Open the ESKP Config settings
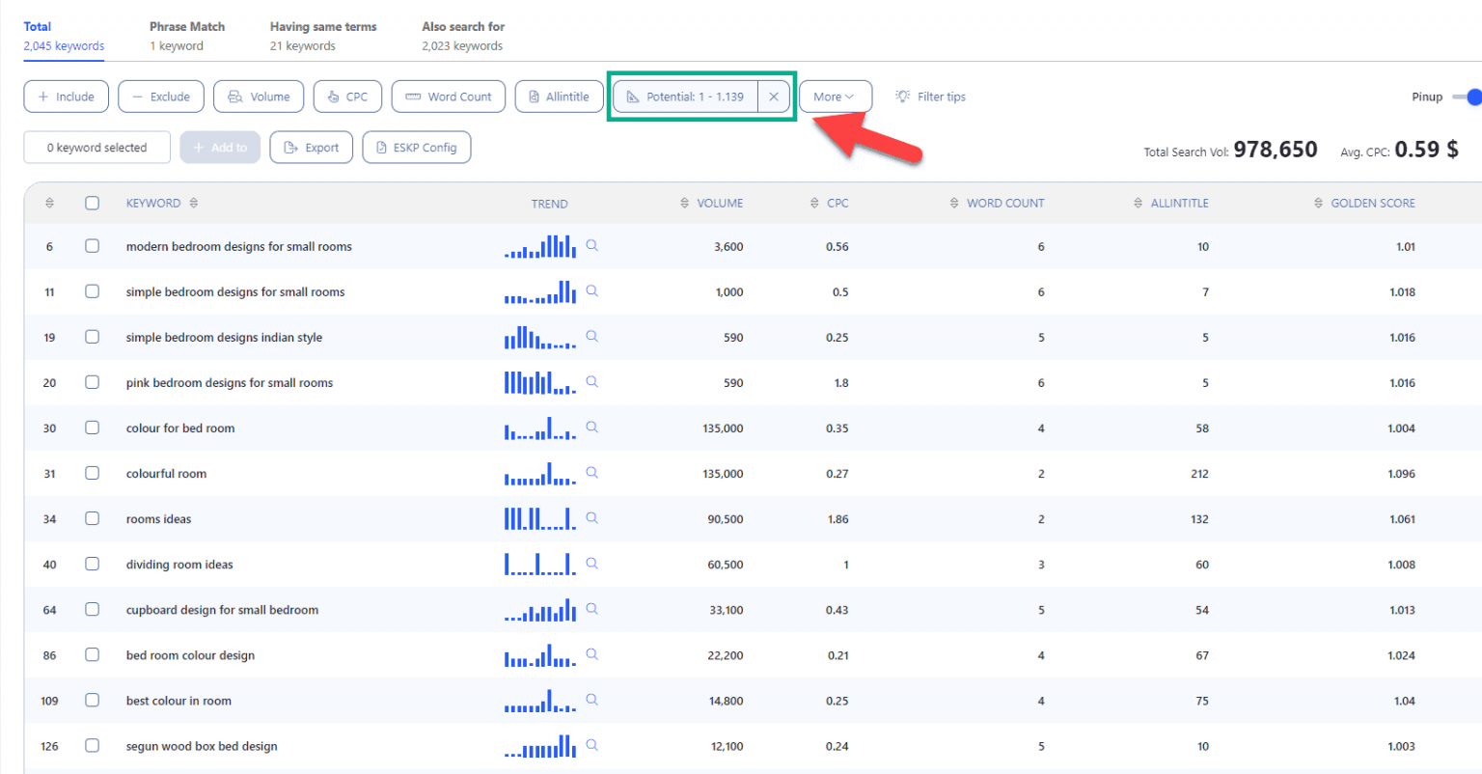 pyautogui.click(x=416, y=147)
